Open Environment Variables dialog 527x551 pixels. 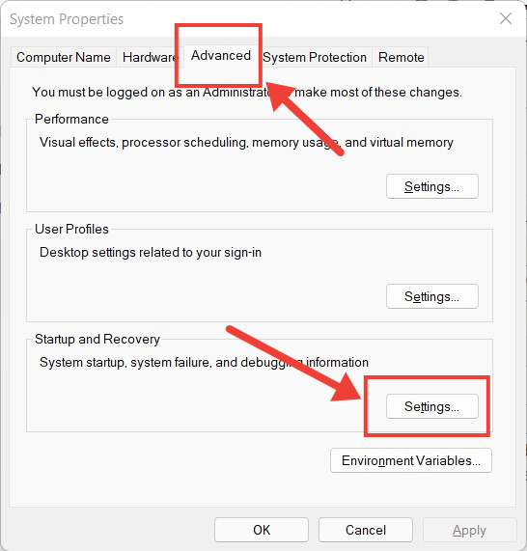tap(411, 460)
